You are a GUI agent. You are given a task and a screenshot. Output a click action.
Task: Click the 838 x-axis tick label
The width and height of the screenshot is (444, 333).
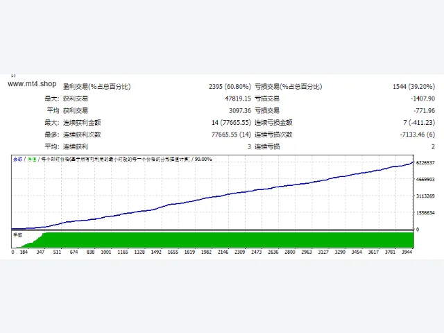(x=91, y=252)
